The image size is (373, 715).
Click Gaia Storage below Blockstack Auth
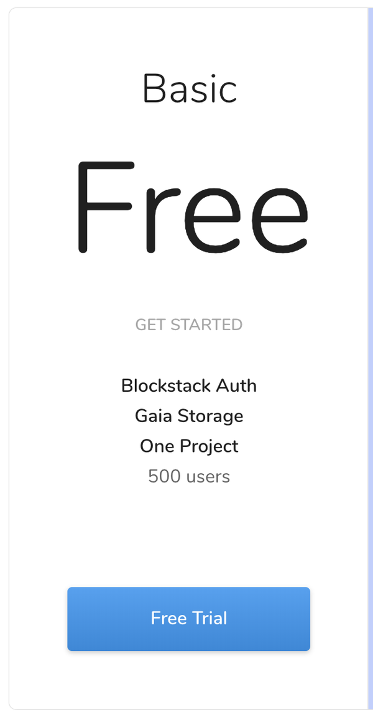point(188,415)
